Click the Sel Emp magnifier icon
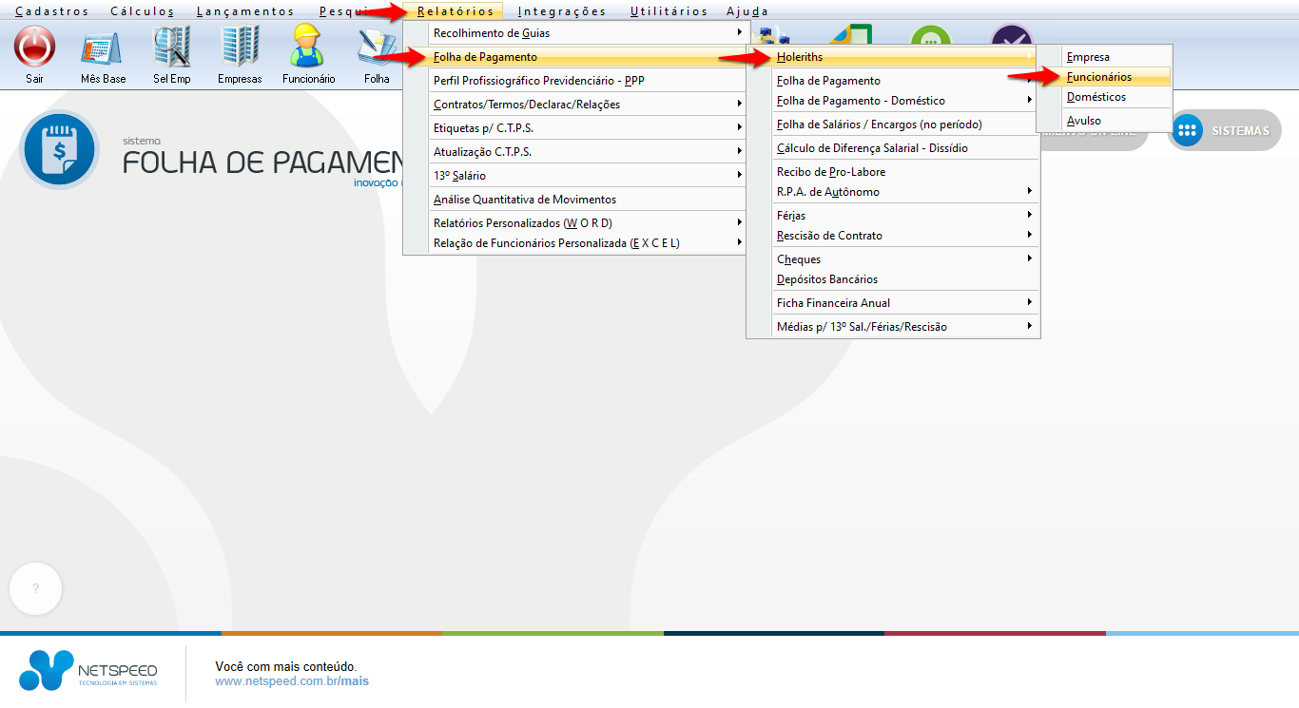The height and width of the screenshot is (708, 1299). pos(172,47)
